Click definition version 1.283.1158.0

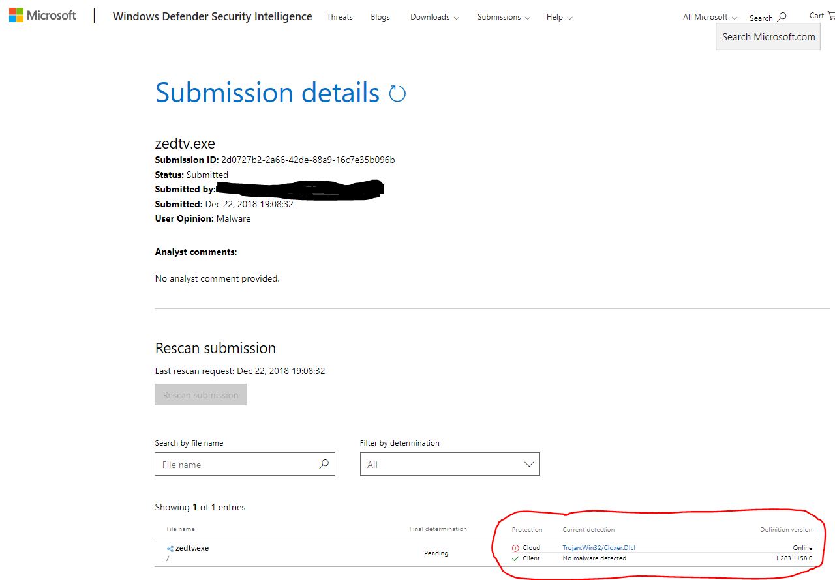[x=794, y=558]
